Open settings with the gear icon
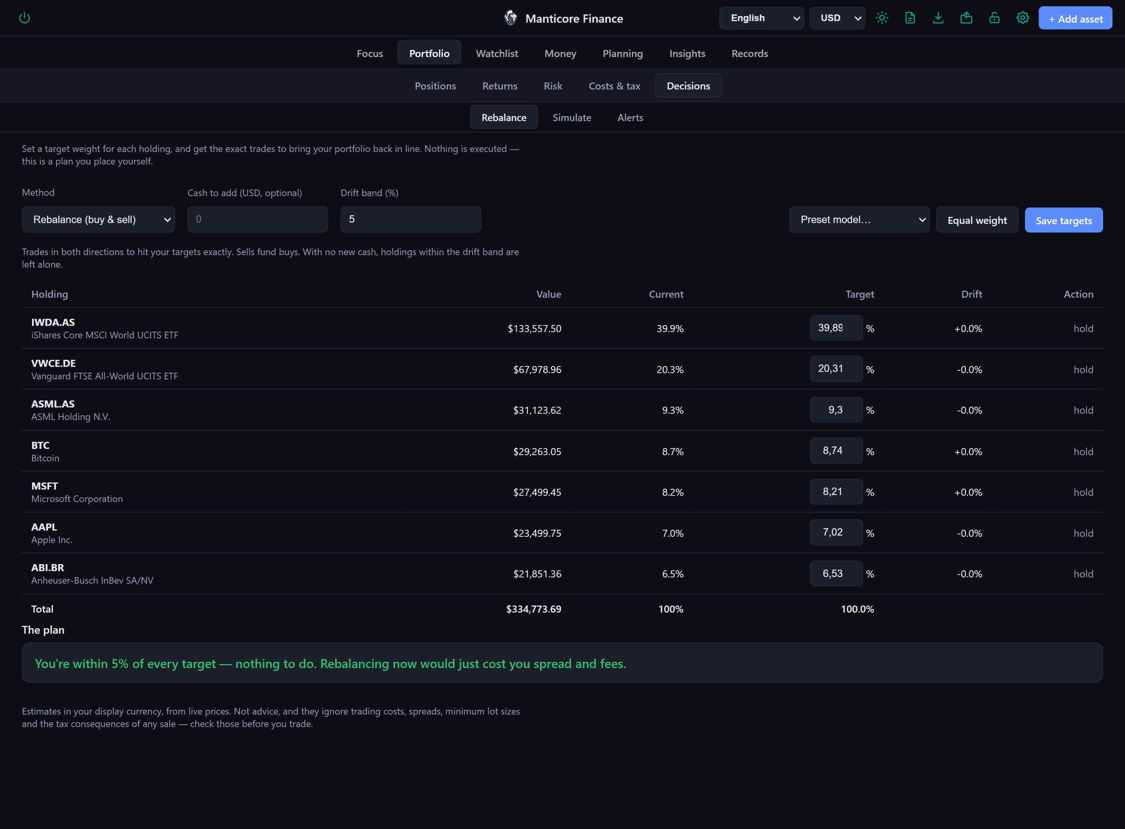Screen dimensions: 1125x829 click(x=1022, y=18)
